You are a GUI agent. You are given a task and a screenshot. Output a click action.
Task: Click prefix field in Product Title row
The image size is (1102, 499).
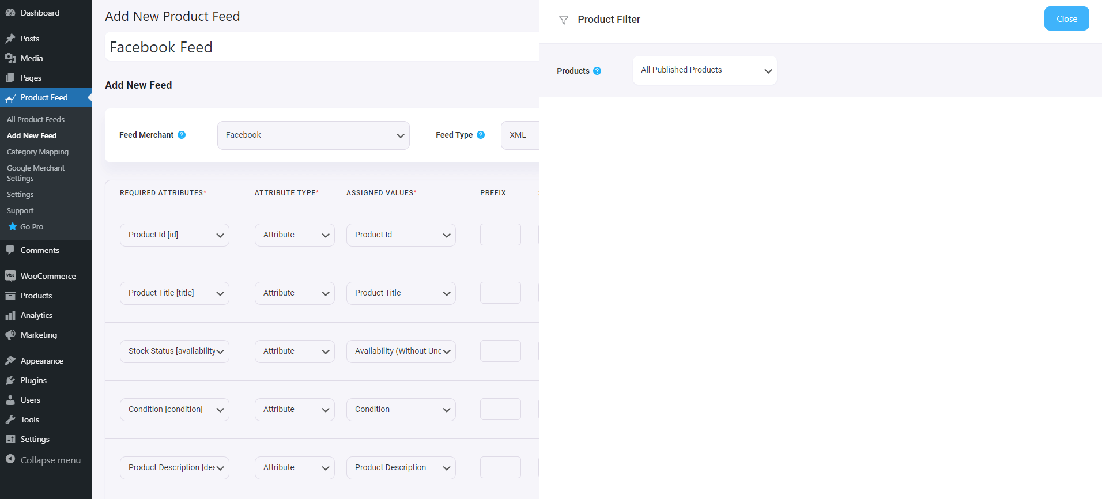500,293
